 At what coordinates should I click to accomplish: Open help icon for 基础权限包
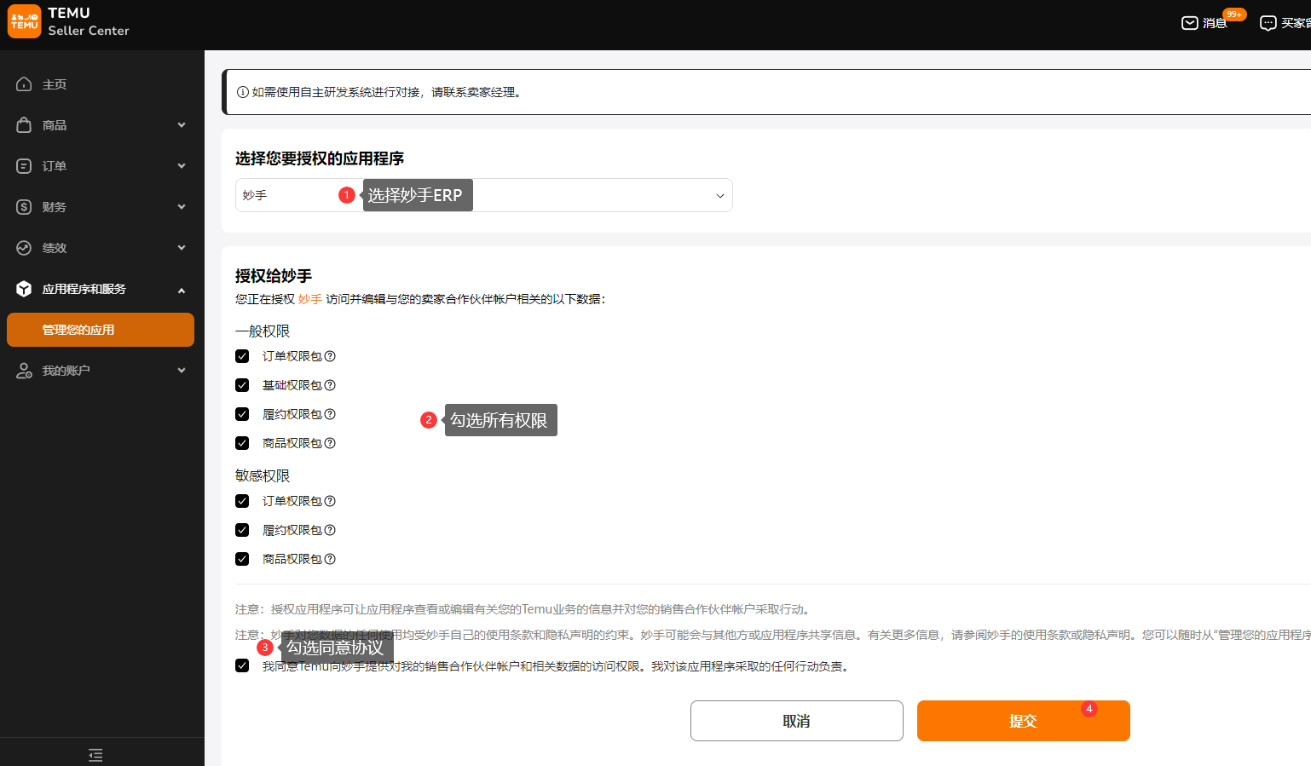[330, 385]
